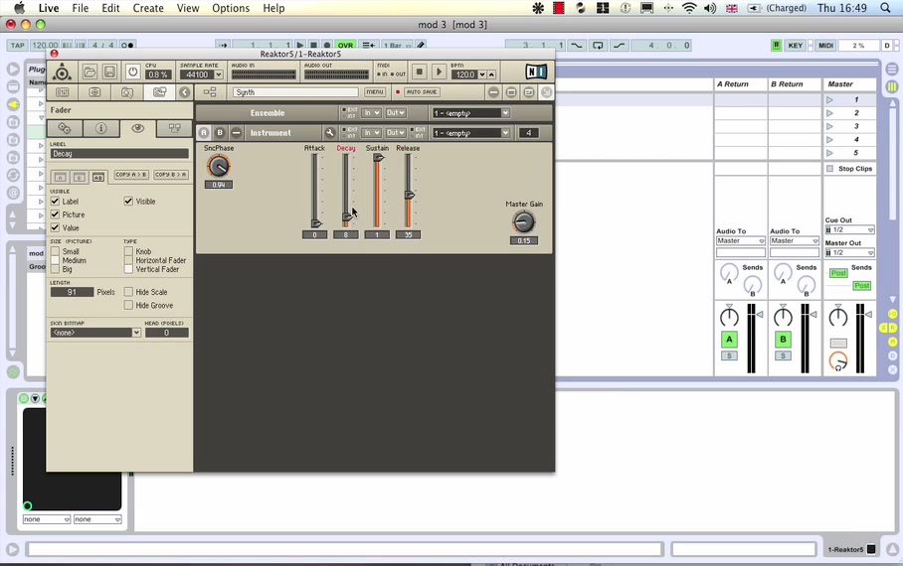Open the Instrument MIDI Out dropdown
903x566 pixels.
(396, 133)
